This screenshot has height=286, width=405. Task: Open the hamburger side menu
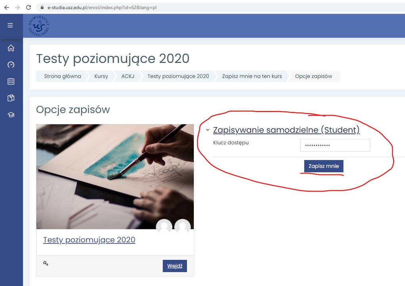[10, 25]
